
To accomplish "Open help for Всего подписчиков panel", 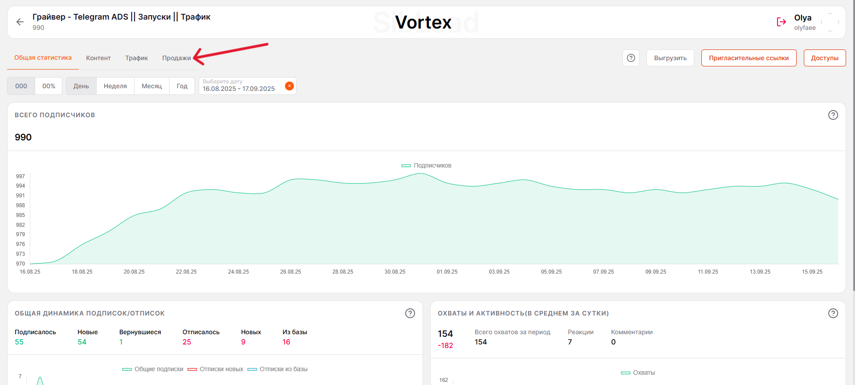I will pos(833,115).
